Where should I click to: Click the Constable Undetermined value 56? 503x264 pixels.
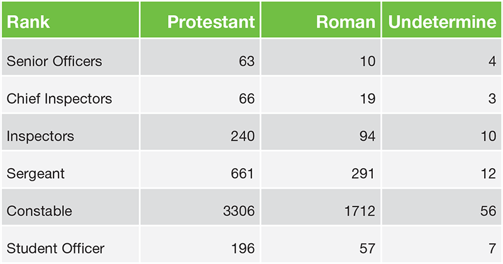(488, 211)
